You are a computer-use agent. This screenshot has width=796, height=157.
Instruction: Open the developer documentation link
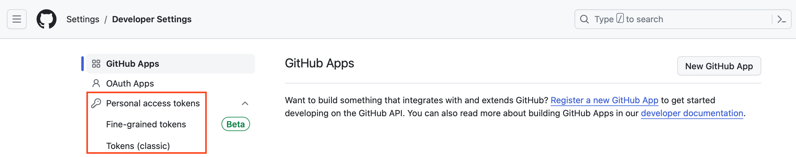tap(692, 113)
